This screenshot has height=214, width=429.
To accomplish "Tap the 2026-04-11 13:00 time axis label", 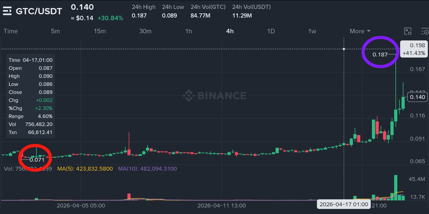I will [221, 205].
